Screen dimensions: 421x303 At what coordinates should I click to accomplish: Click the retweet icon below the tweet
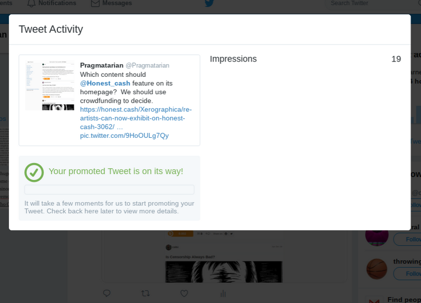[x=146, y=293]
